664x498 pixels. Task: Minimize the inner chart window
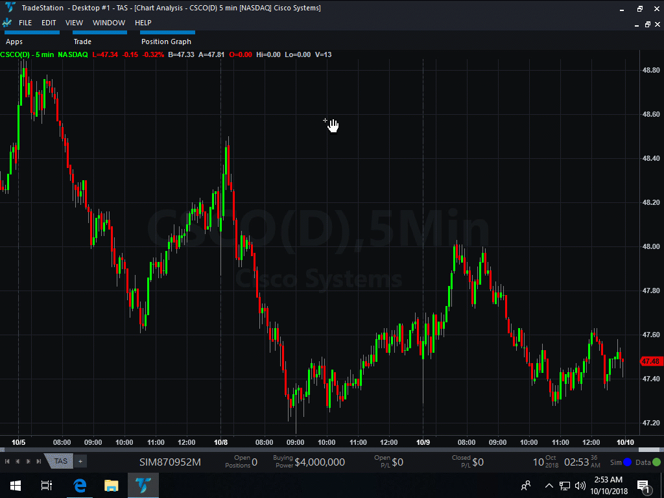pos(637,25)
